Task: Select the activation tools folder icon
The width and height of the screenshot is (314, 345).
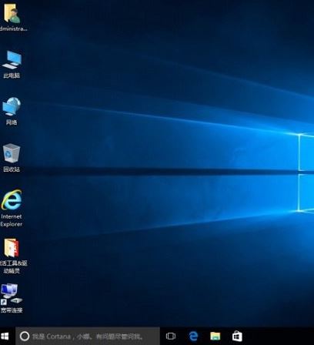Action: coord(12,247)
